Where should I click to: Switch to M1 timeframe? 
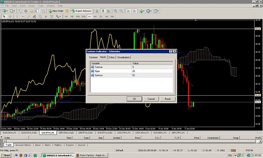[x=66, y=16]
